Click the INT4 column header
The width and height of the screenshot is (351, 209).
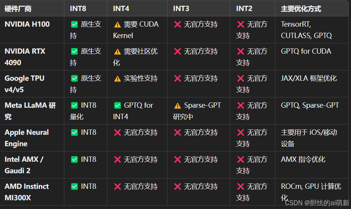121,9
